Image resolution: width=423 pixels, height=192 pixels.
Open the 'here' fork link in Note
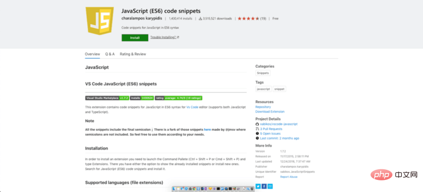[207, 130]
